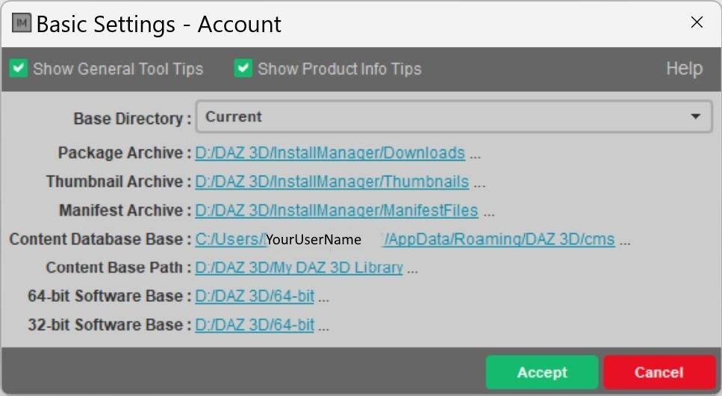722x396 pixels.
Task: Browse for Manifest Archive with ellipsis button
Action: 488,212
